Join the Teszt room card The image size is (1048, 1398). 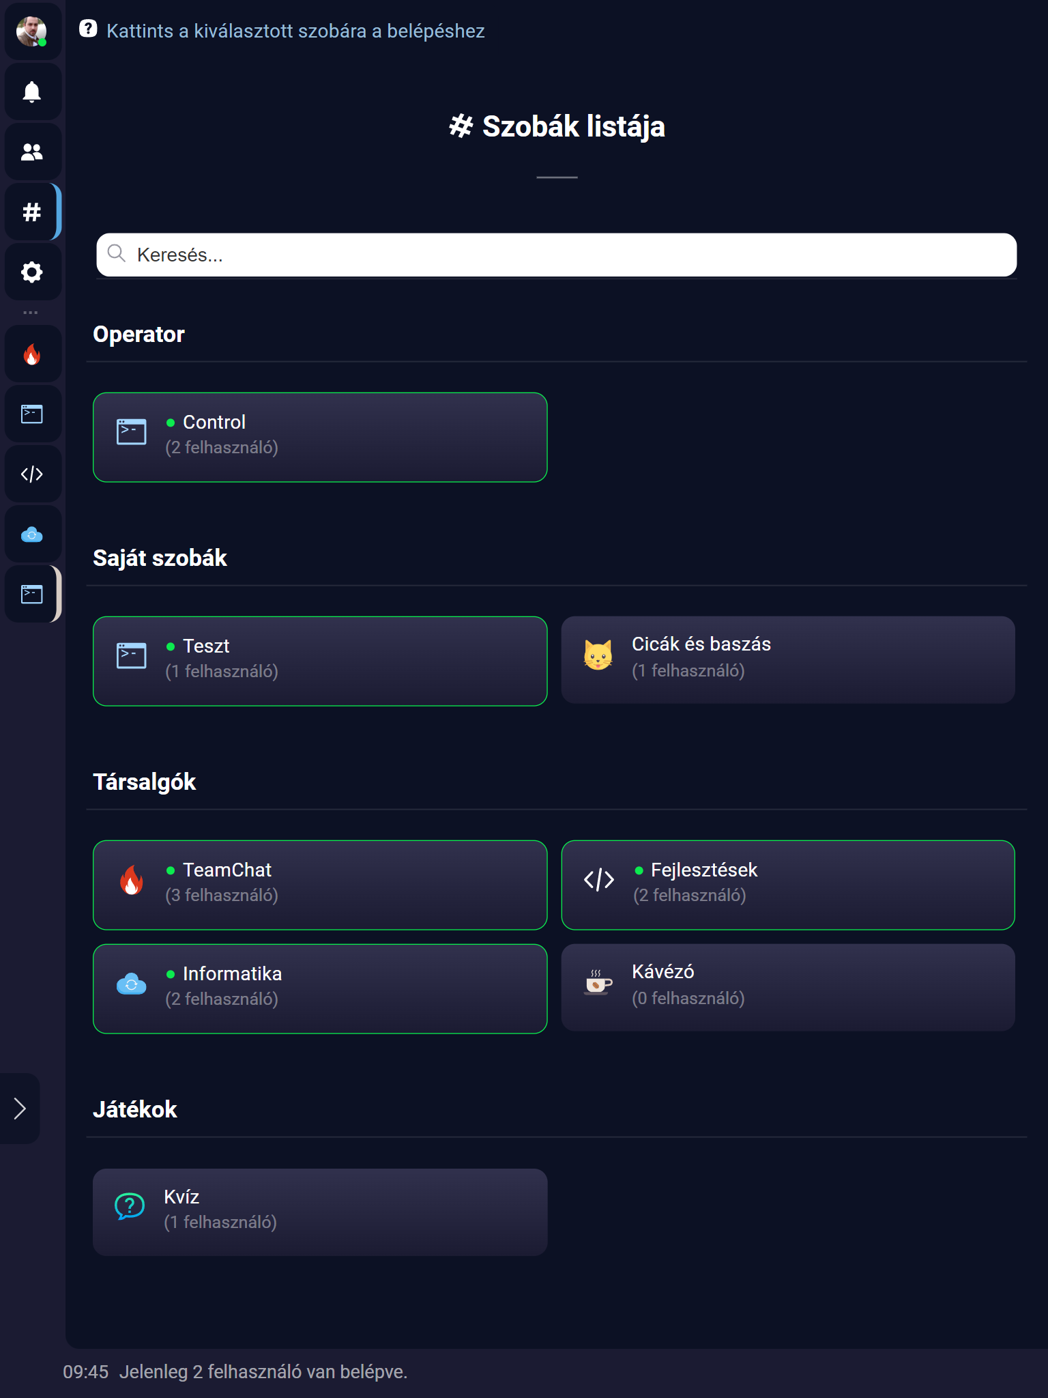click(x=320, y=661)
